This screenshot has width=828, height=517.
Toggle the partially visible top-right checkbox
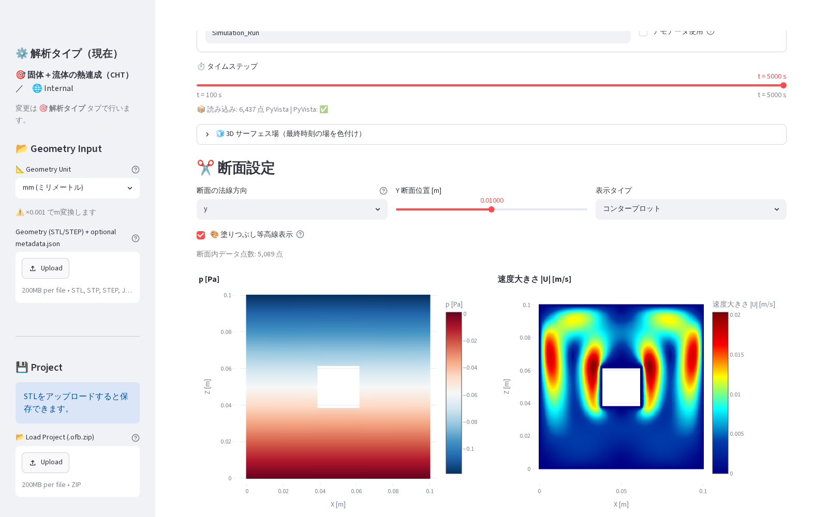pyautogui.click(x=643, y=33)
